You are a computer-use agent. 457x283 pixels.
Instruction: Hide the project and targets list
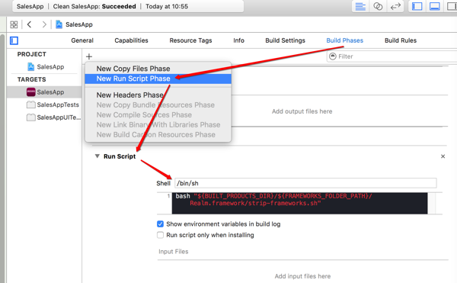[x=14, y=40]
